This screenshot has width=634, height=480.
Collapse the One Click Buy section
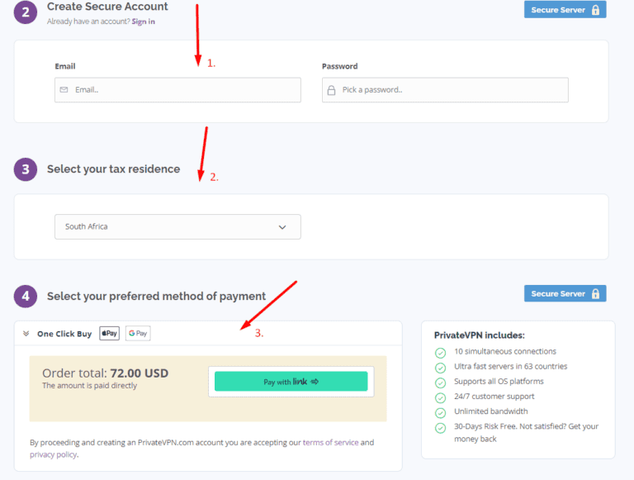pos(26,334)
